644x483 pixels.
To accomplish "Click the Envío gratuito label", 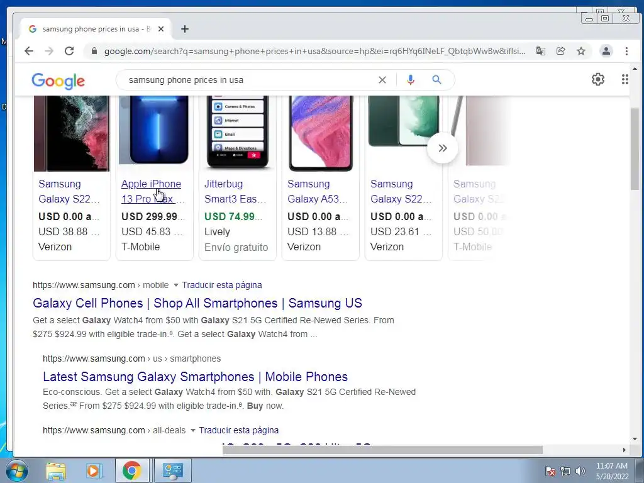I will click(236, 247).
